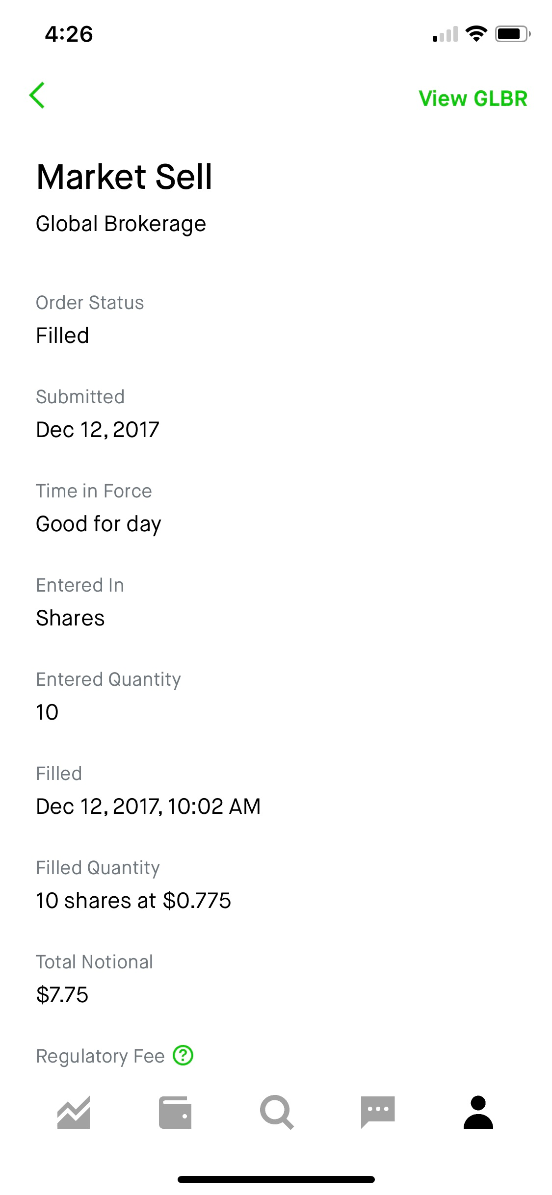Screen dimensions: 552x1195
Task: Open the messages tab
Action: pyautogui.click(x=378, y=1112)
